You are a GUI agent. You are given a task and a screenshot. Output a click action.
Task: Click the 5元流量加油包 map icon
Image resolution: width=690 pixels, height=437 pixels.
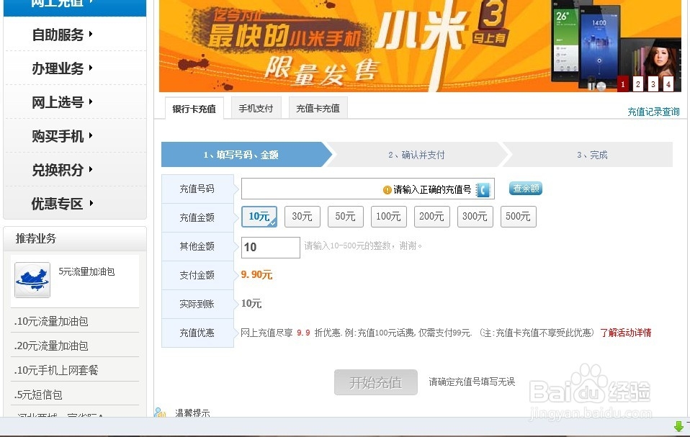coord(32,279)
